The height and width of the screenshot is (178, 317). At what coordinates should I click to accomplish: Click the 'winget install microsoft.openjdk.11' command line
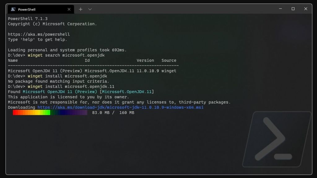coord(71,87)
